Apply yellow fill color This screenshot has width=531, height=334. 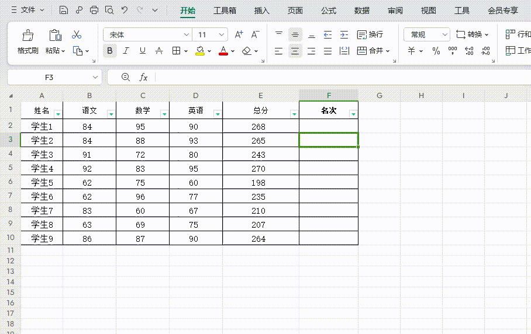click(200, 51)
